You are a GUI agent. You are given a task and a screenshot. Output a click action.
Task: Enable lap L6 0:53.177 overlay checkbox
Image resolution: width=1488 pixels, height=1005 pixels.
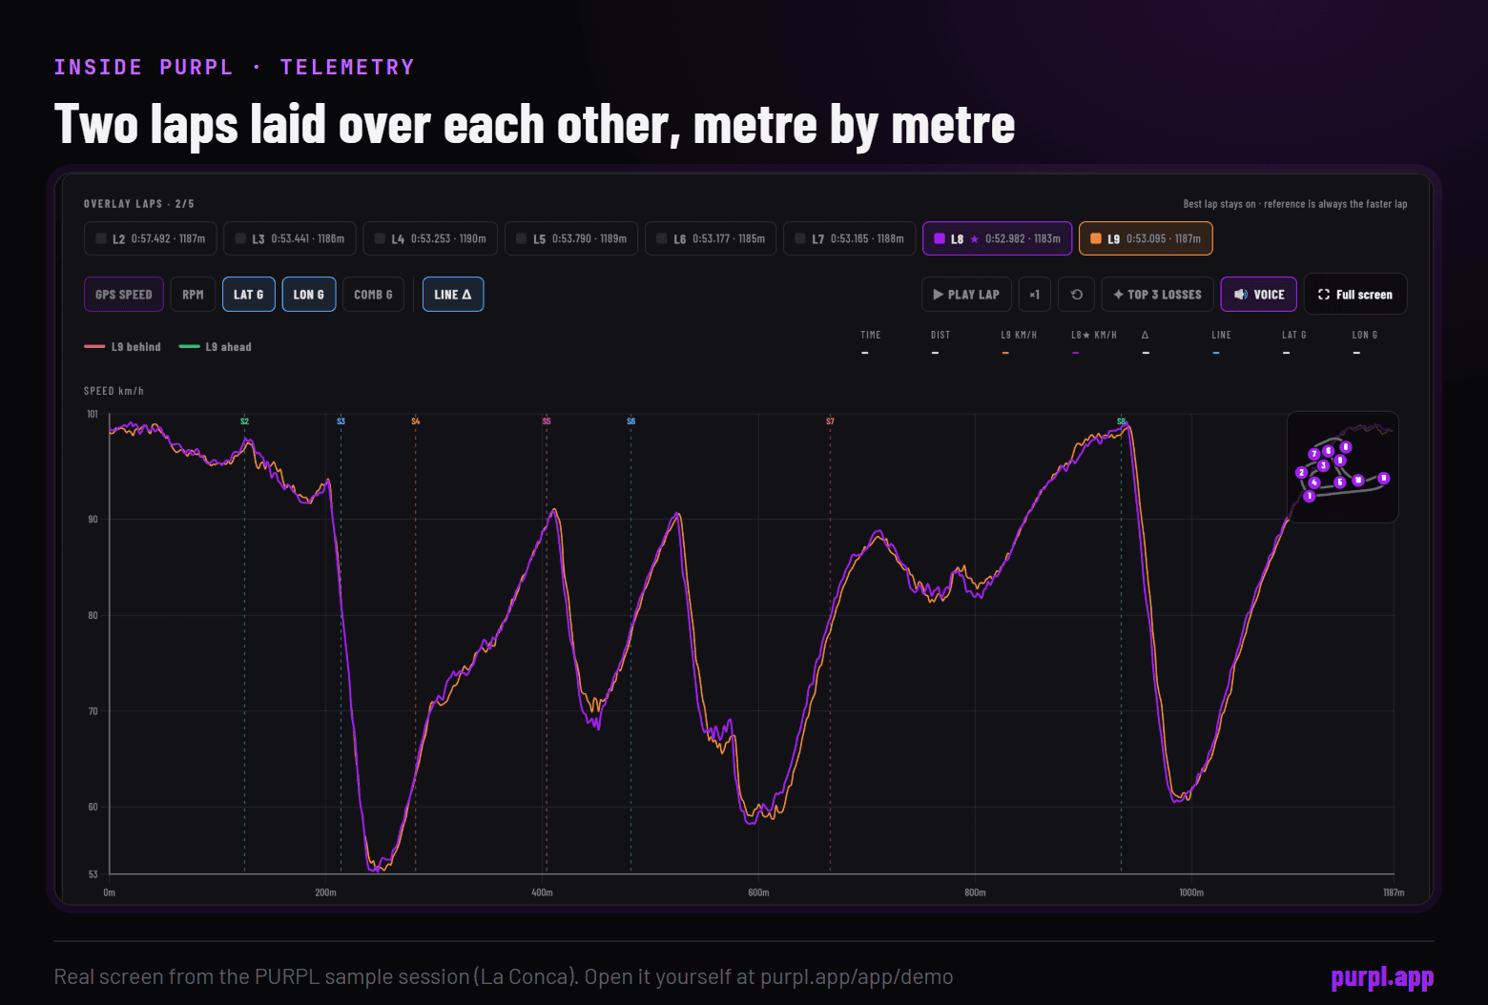click(662, 238)
